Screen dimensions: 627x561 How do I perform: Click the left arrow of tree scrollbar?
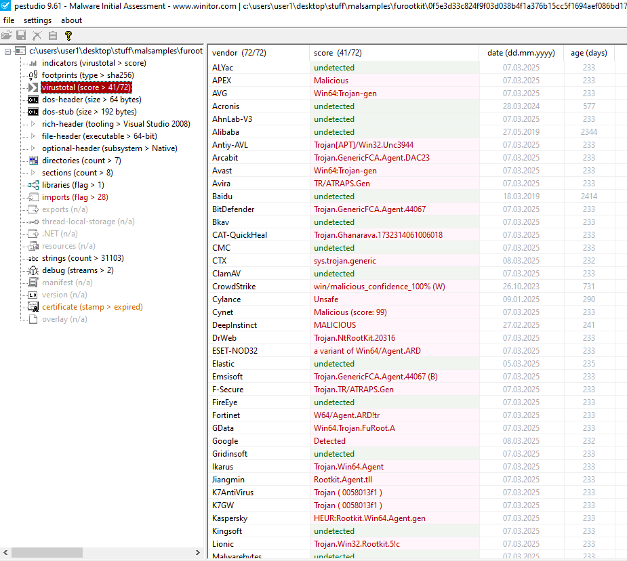[5, 553]
